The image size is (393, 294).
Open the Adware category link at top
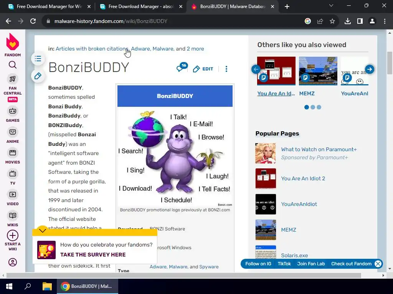point(140,49)
